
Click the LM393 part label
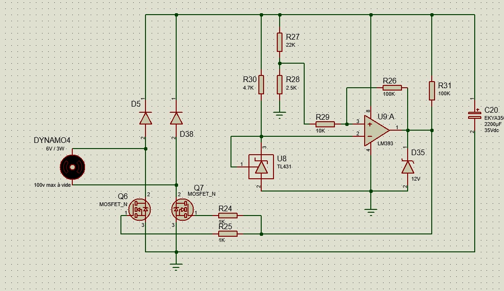[385, 143]
